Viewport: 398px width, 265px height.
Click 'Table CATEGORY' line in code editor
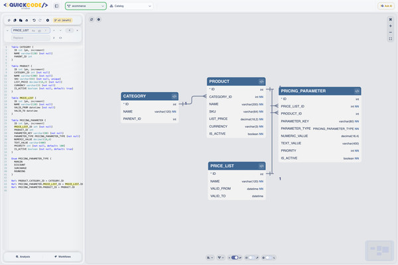[23, 47]
